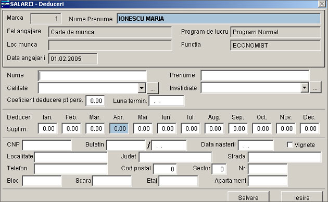Click the Cod postal field
Image resolution: width=328 pixels, height=202 pixels.
165,169
